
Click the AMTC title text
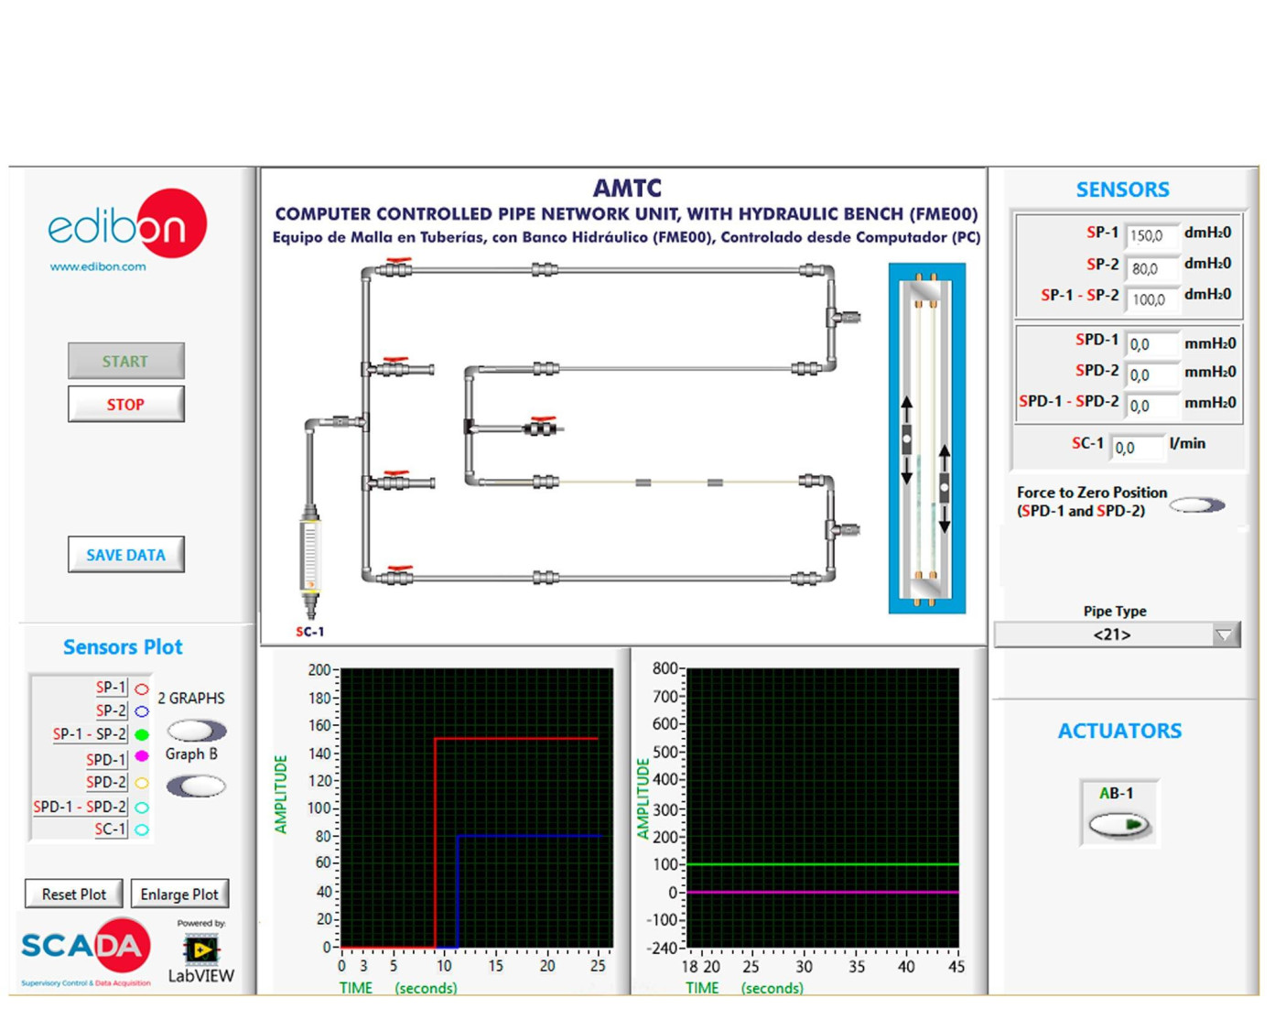(627, 188)
